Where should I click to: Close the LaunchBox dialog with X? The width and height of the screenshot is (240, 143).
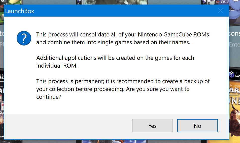[x=220, y=11]
